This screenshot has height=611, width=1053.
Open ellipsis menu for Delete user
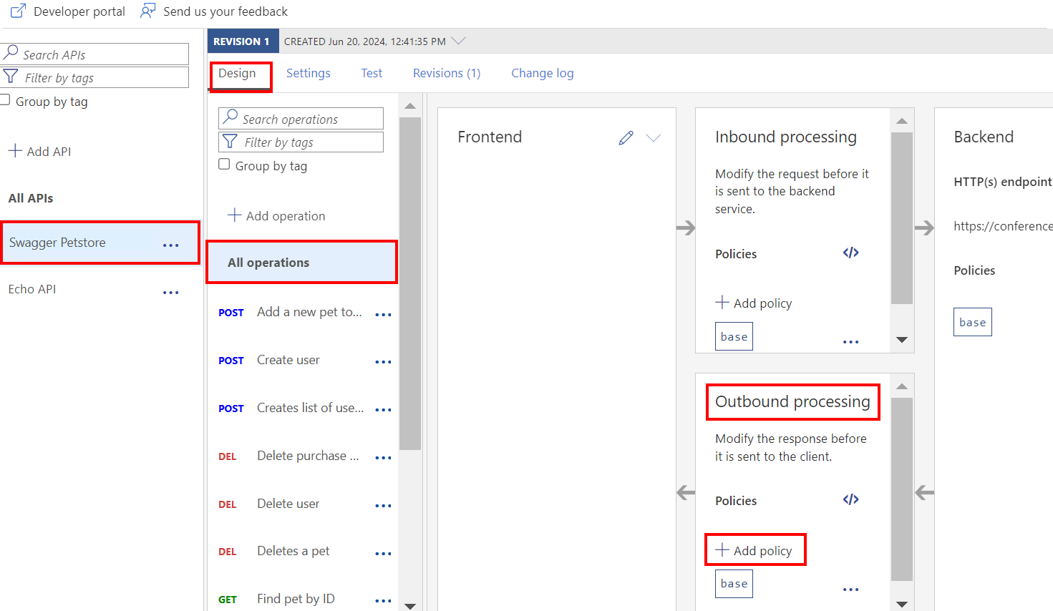tap(383, 506)
